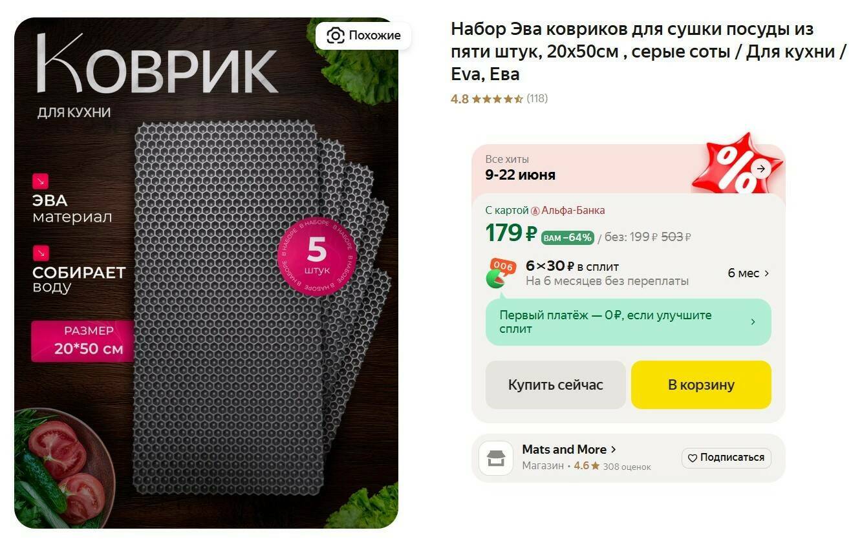Click the Mats and More shop icon
Viewport: 862px width, 539px height.
click(x=496, y=458)
